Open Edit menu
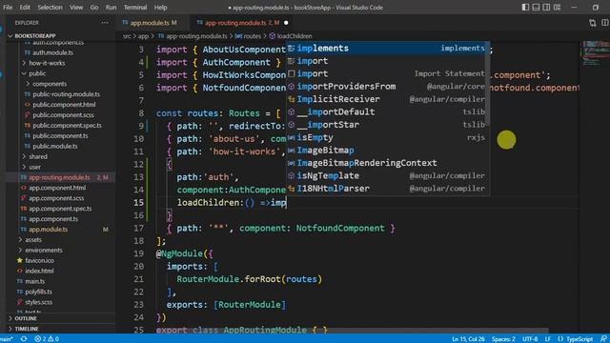The height and width of the screenshot is (343, 610). pyautogui.click(x=25, y=7)
